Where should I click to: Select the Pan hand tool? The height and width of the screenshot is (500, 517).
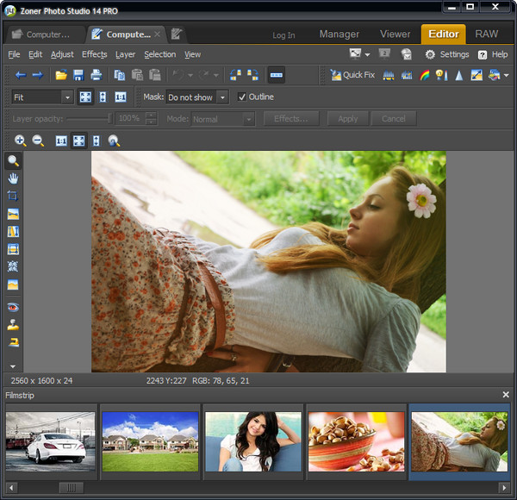click(13, 178)
